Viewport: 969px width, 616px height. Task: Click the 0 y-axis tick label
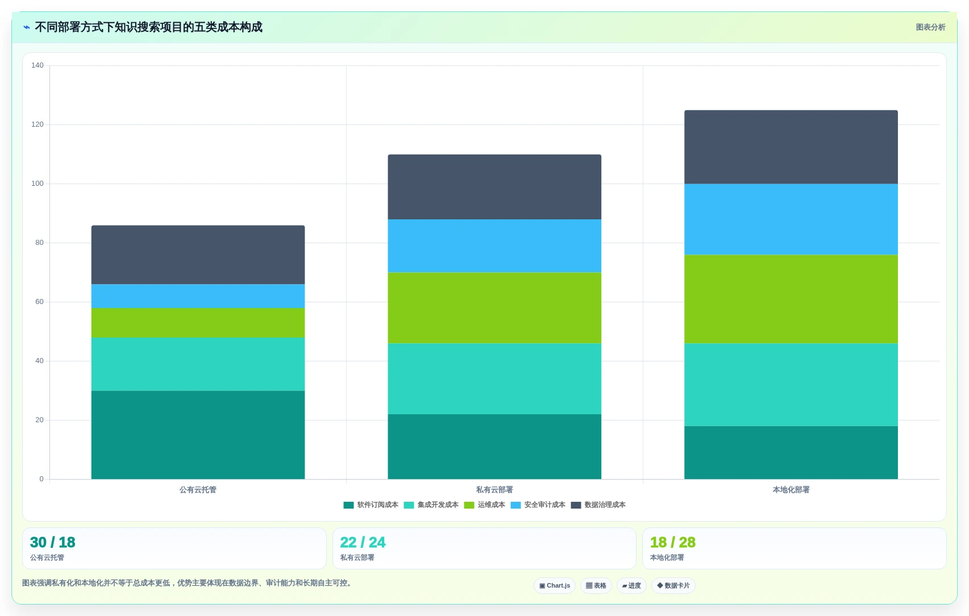pos(41,479)
